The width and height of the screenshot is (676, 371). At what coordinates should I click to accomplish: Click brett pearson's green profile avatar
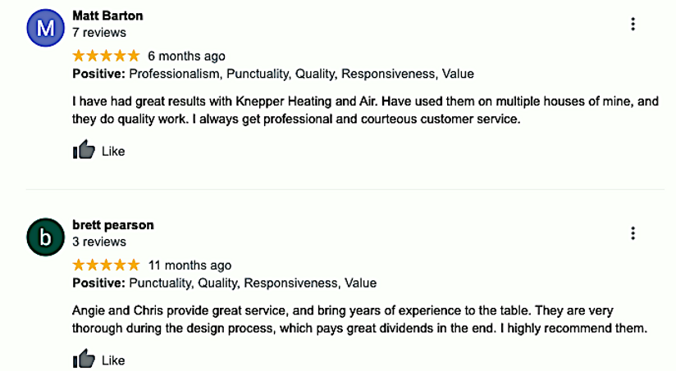[47, 238]
